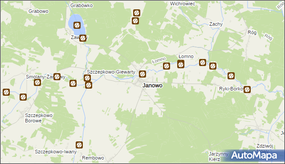
Task: Select the Zachy village label
Action: coord(216,24)
